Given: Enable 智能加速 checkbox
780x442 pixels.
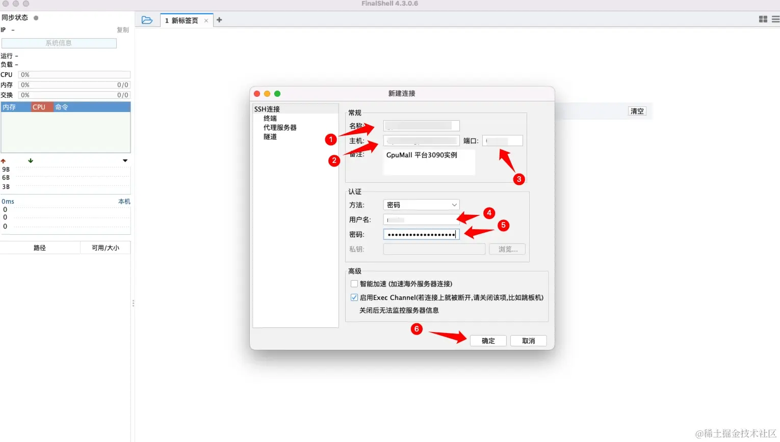Looking at the screenshot, I should pos(354,284).
